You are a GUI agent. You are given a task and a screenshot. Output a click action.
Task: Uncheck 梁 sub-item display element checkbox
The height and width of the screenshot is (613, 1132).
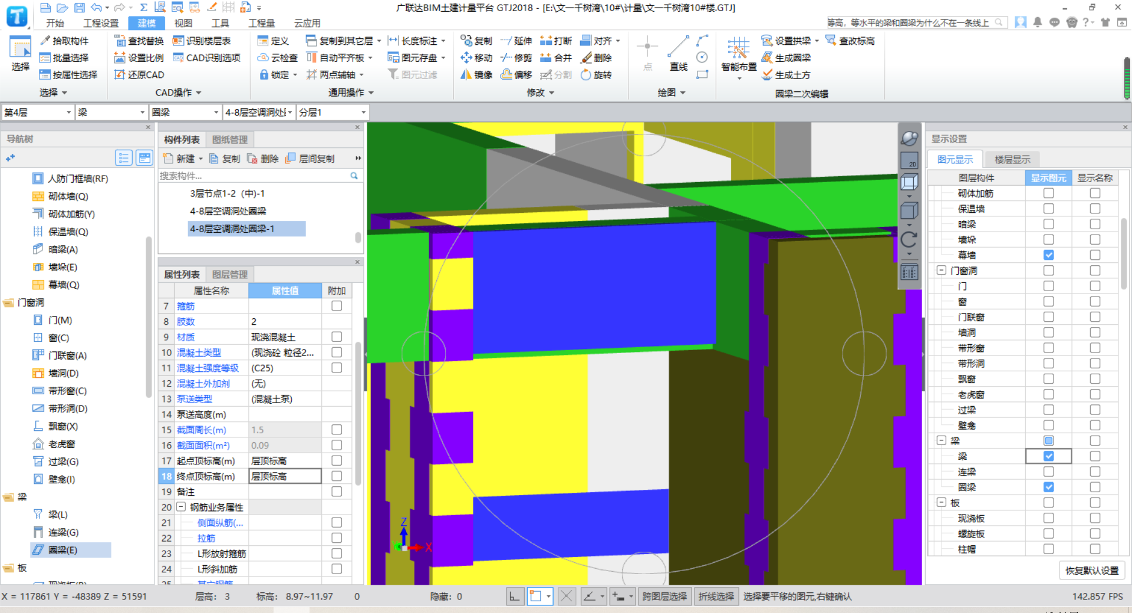coord(1048,456)
